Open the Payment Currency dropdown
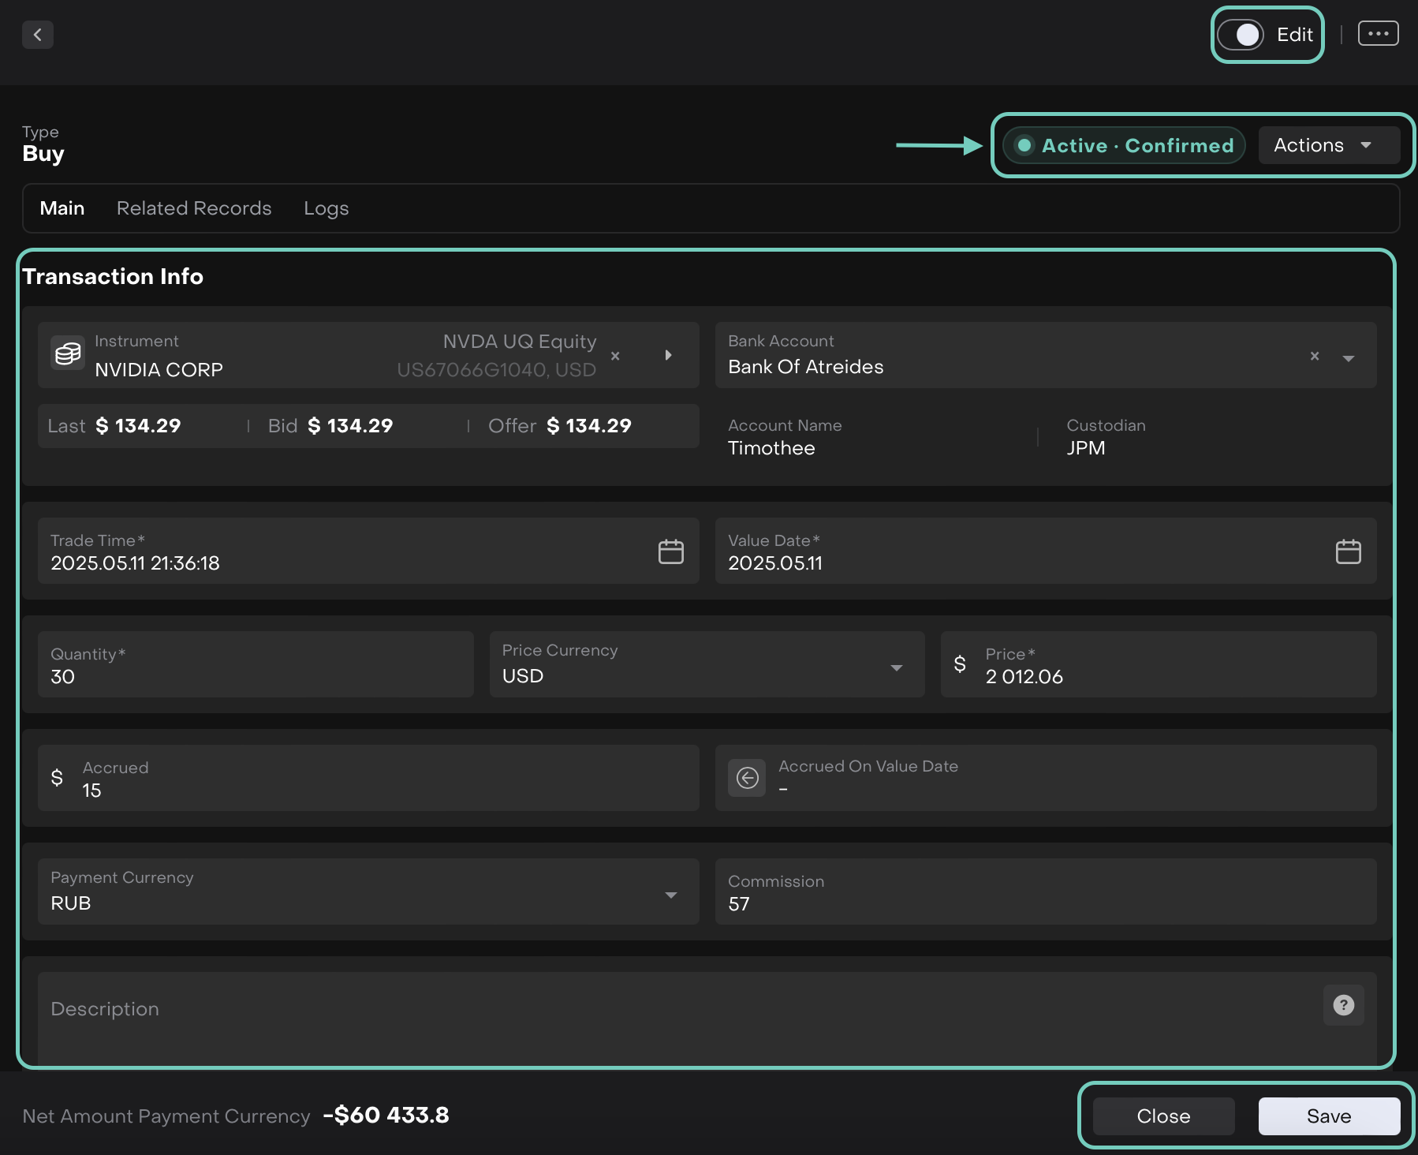1418x1155 pixels. pyautogui.click(x=670, y=895)
